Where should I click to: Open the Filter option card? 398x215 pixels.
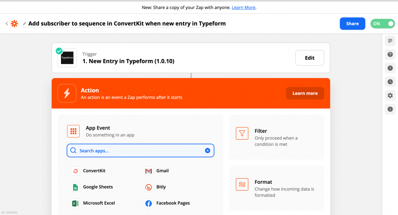pyautogui.click(x=277, y=137)
